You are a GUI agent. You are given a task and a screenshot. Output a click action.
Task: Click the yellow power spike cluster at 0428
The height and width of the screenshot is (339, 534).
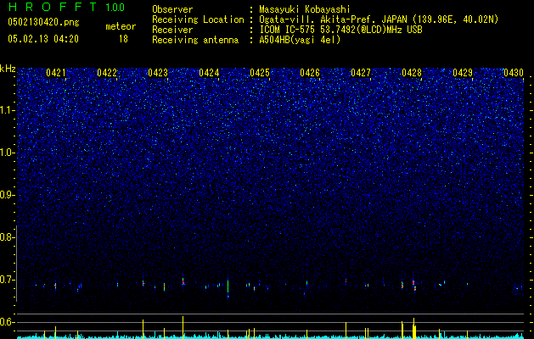413,329
